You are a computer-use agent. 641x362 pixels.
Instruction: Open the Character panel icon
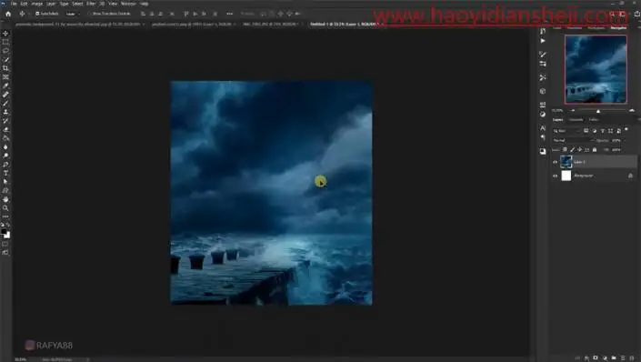click(543, 128)
